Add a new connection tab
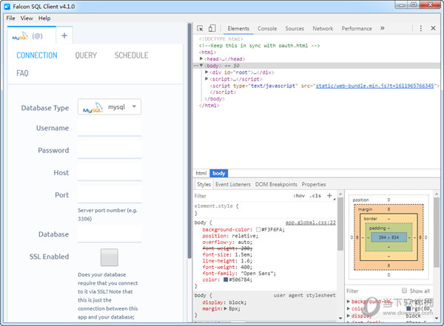Viewport: 444px width, 326px height. tap(64, 35)
